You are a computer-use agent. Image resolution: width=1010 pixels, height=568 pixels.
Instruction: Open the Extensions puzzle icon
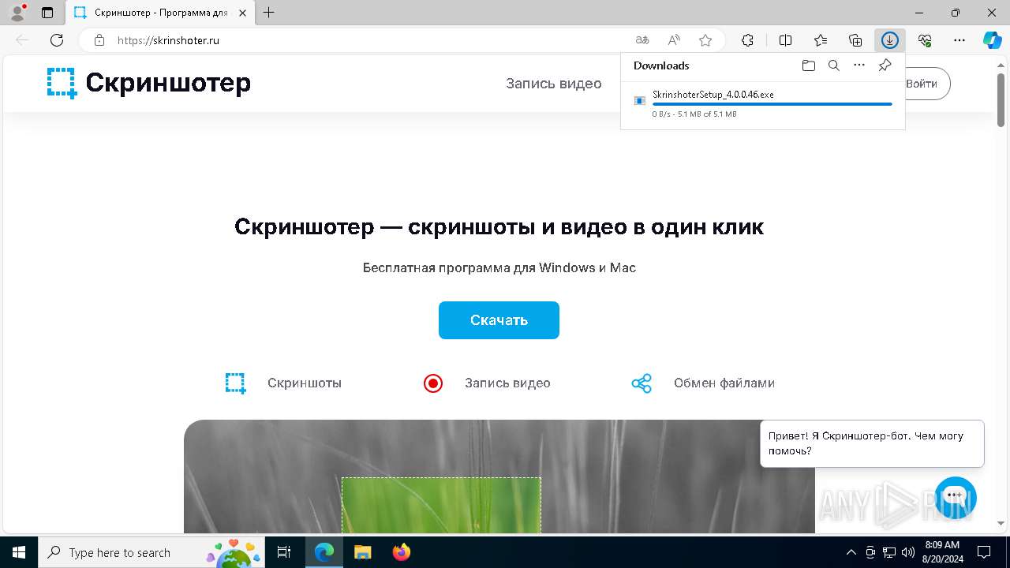(x=747, y=40)
